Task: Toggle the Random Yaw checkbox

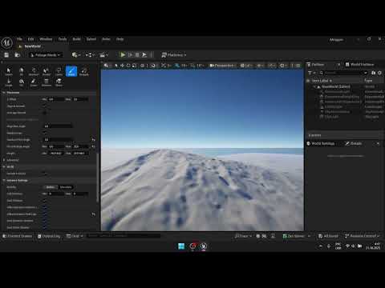Action: (x=45, y=133)
